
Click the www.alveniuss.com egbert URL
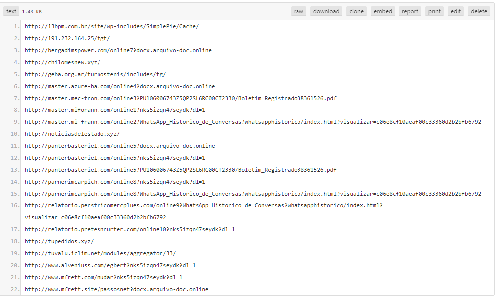[110, 265]
